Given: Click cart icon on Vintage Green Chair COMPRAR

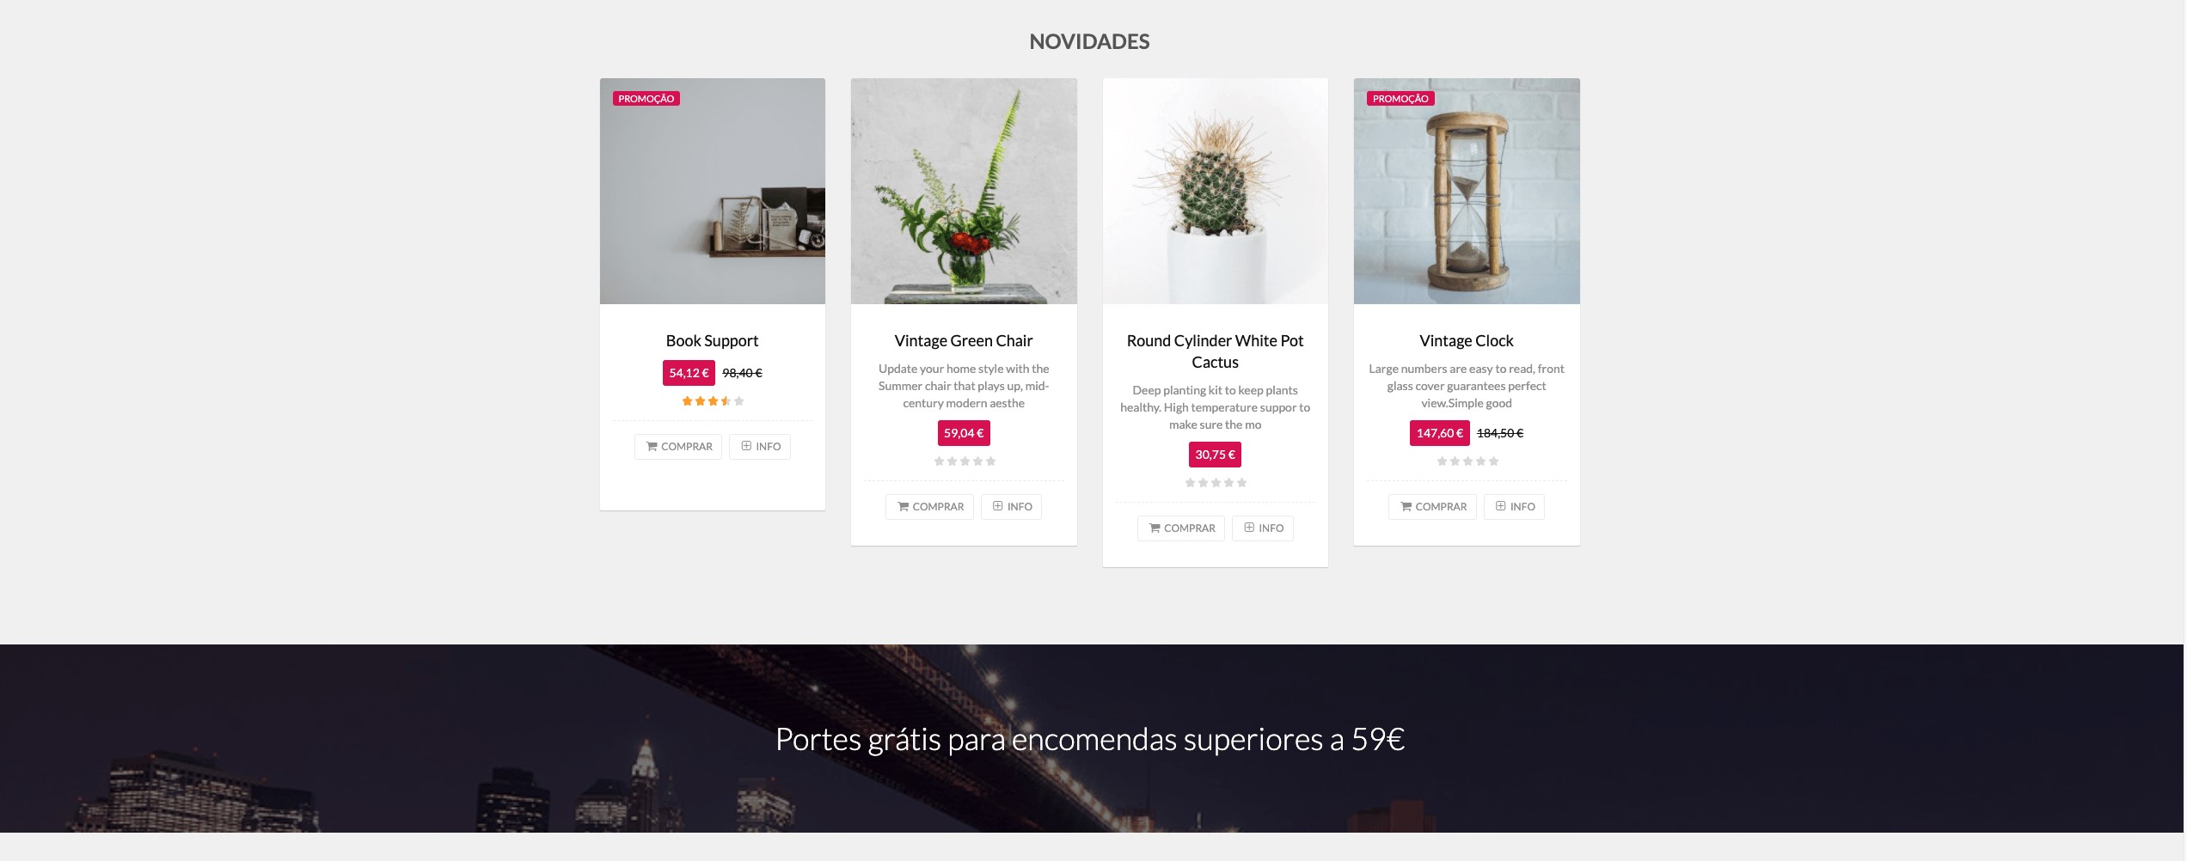Looking at the screenshot, I should click(903, 507).
